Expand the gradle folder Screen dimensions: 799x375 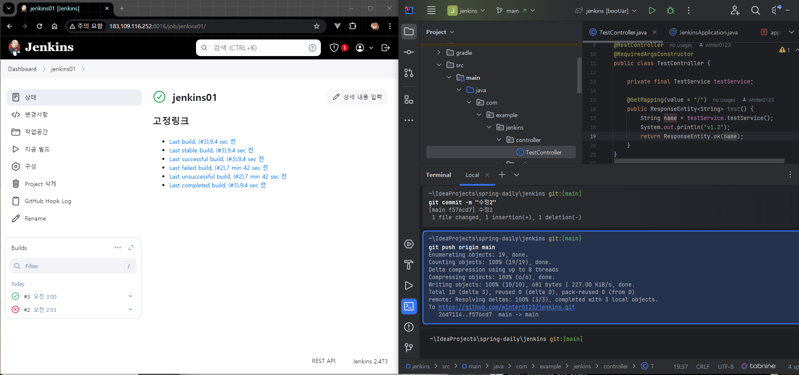coord(439,52)
